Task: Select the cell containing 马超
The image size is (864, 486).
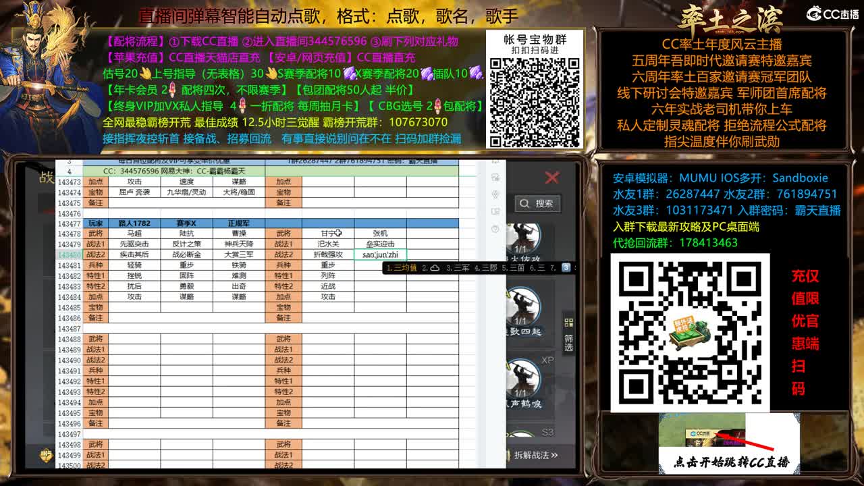Action: [x=134, y=234]
